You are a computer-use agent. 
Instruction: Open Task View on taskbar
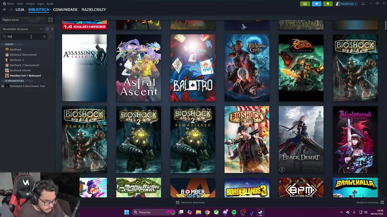[181, 212]
